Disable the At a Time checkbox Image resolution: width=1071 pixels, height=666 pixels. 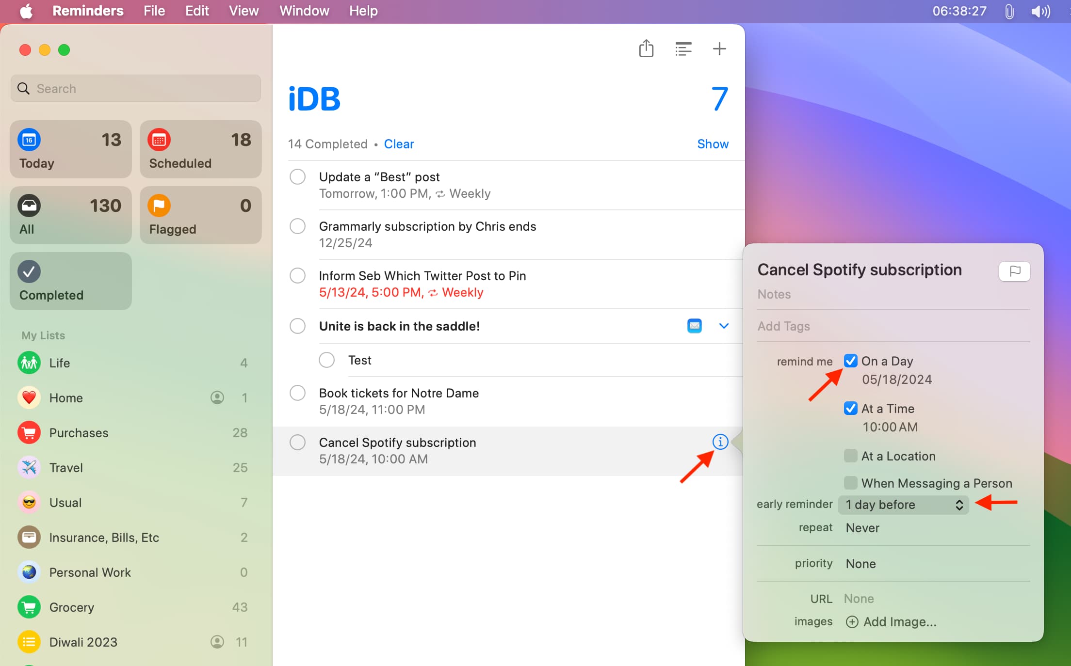[x=850, y=408]
